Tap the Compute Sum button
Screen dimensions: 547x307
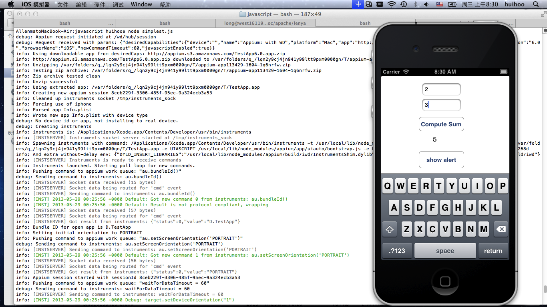[x=441, y=124]
